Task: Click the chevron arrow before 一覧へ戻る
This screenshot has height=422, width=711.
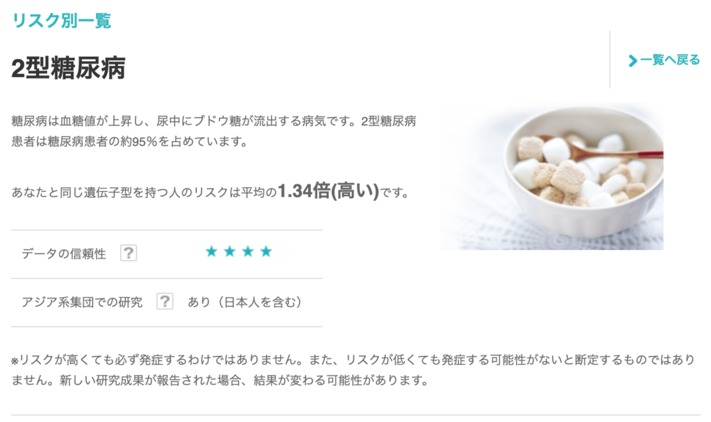Action: (633, 60)
